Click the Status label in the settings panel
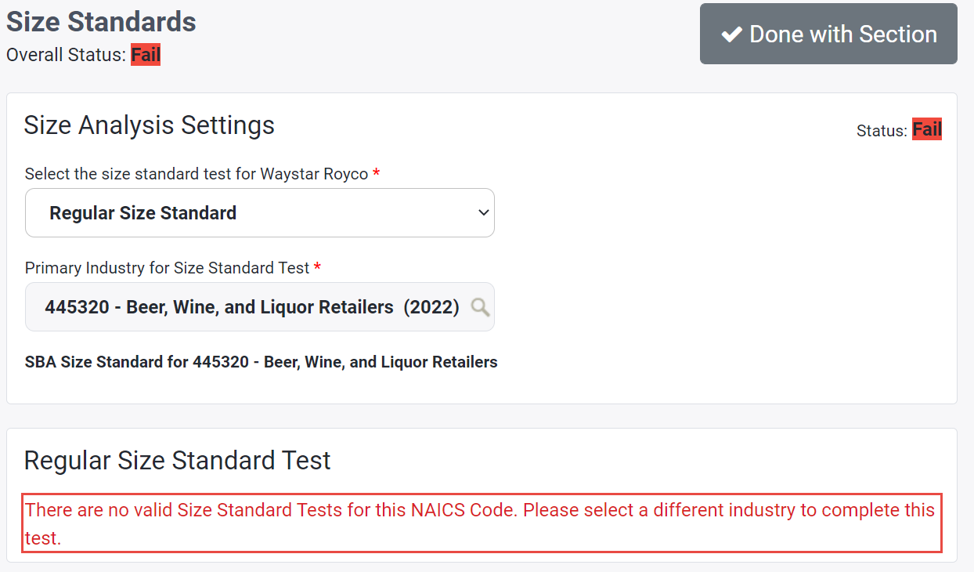Viewport: 974px width, 572px height. (882, 131)
